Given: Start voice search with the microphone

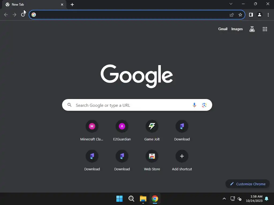Looking at the screenshot, I should pos(194,105).
